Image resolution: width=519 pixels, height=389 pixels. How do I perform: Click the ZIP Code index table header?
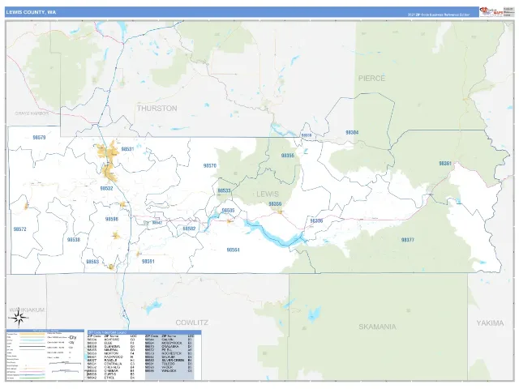(x=144, y=332)
